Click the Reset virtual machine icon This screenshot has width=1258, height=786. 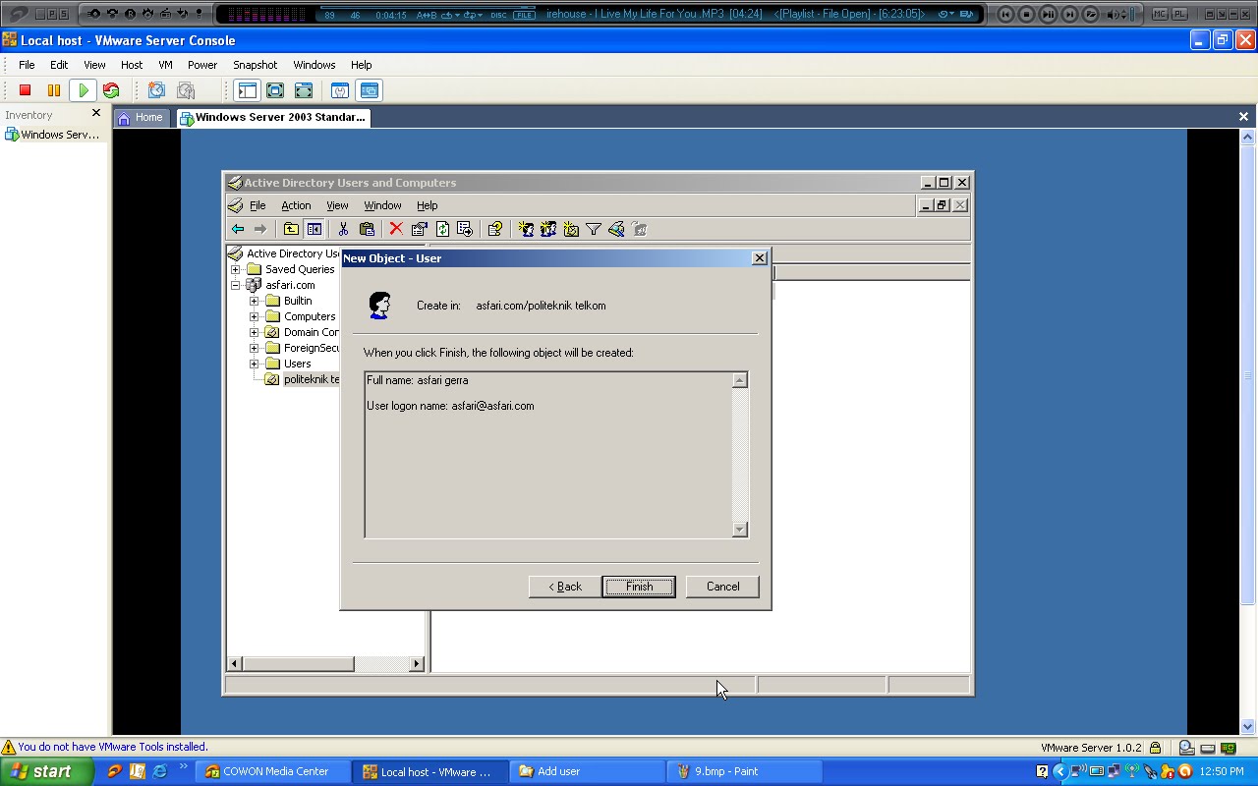tap(111, 90)
